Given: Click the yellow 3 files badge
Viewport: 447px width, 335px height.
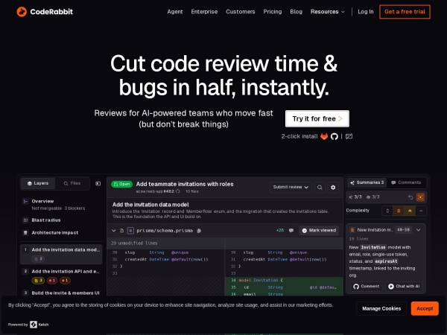Looking at the screenshot, I should 38,281.
